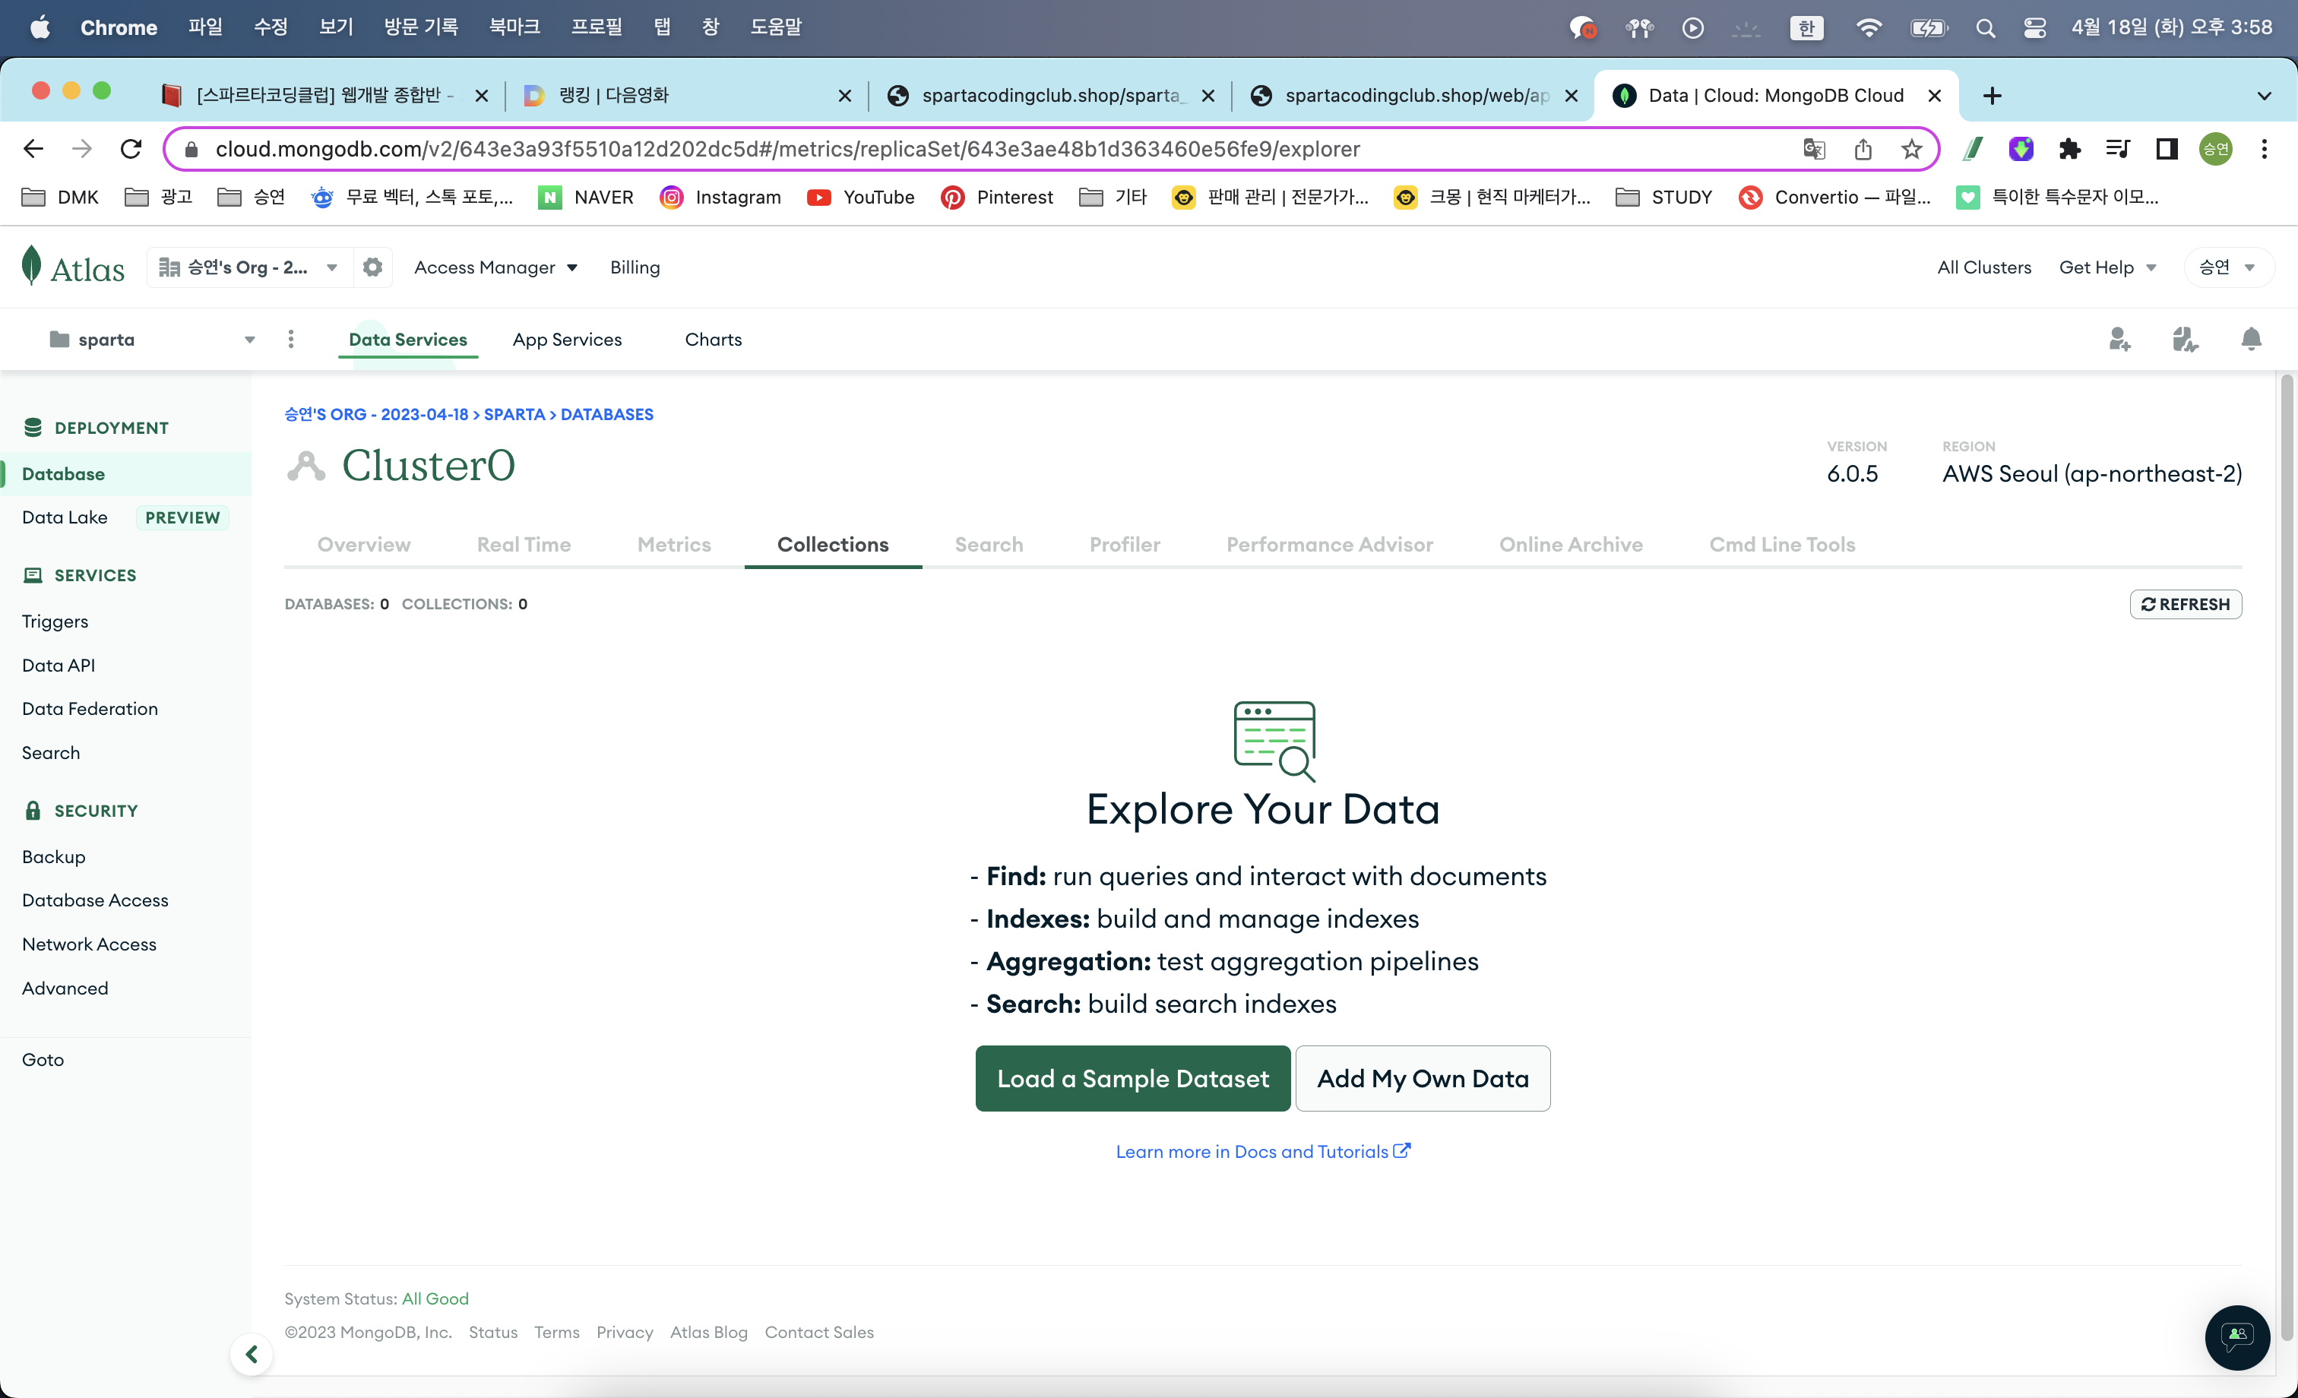The width and height of the screenshot is (2298, 1398).
Task: Open the Performance Advisor tab
Action: (1330, 545)
